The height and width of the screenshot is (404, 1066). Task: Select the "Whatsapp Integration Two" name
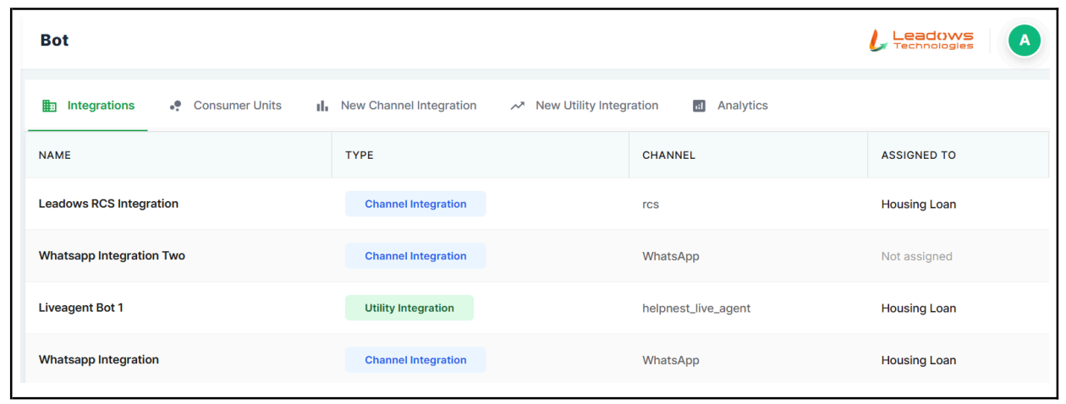(x=112, y=256)
